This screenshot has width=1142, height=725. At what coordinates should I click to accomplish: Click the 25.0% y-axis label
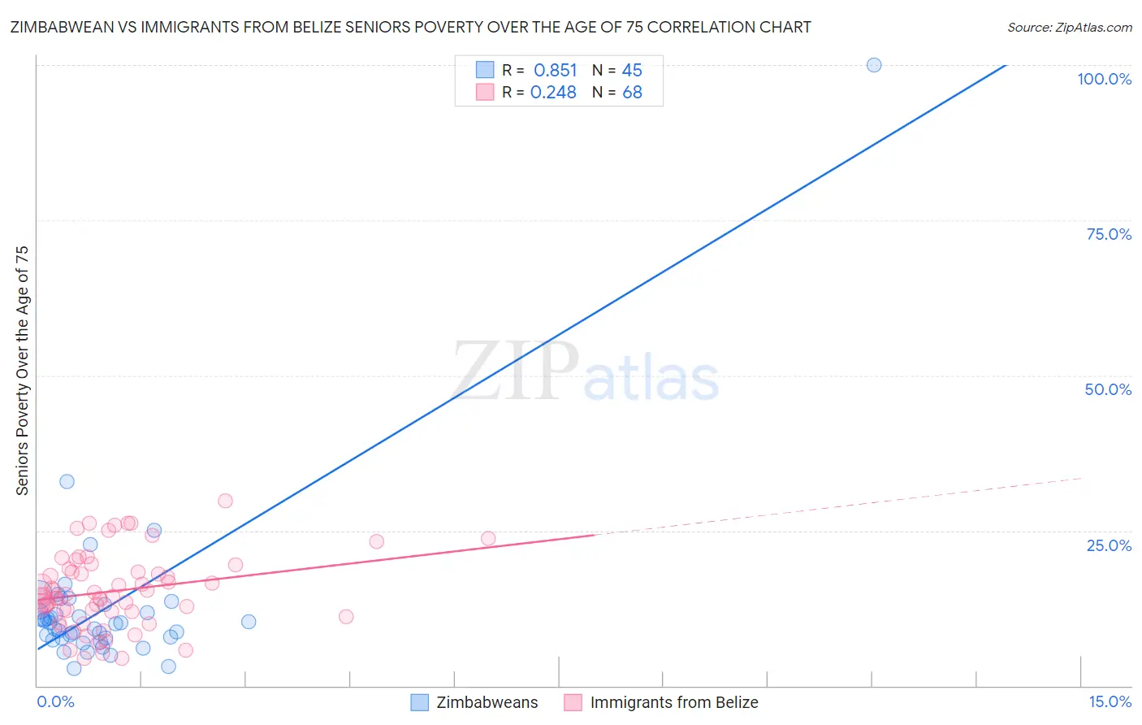tap(1109, 545)
